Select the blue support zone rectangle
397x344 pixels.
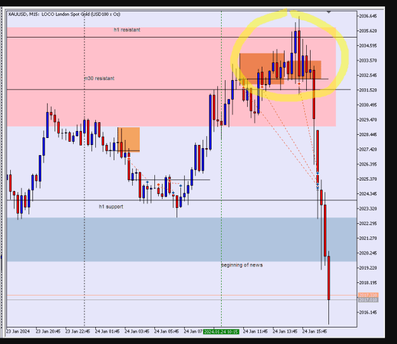point(182,239)
